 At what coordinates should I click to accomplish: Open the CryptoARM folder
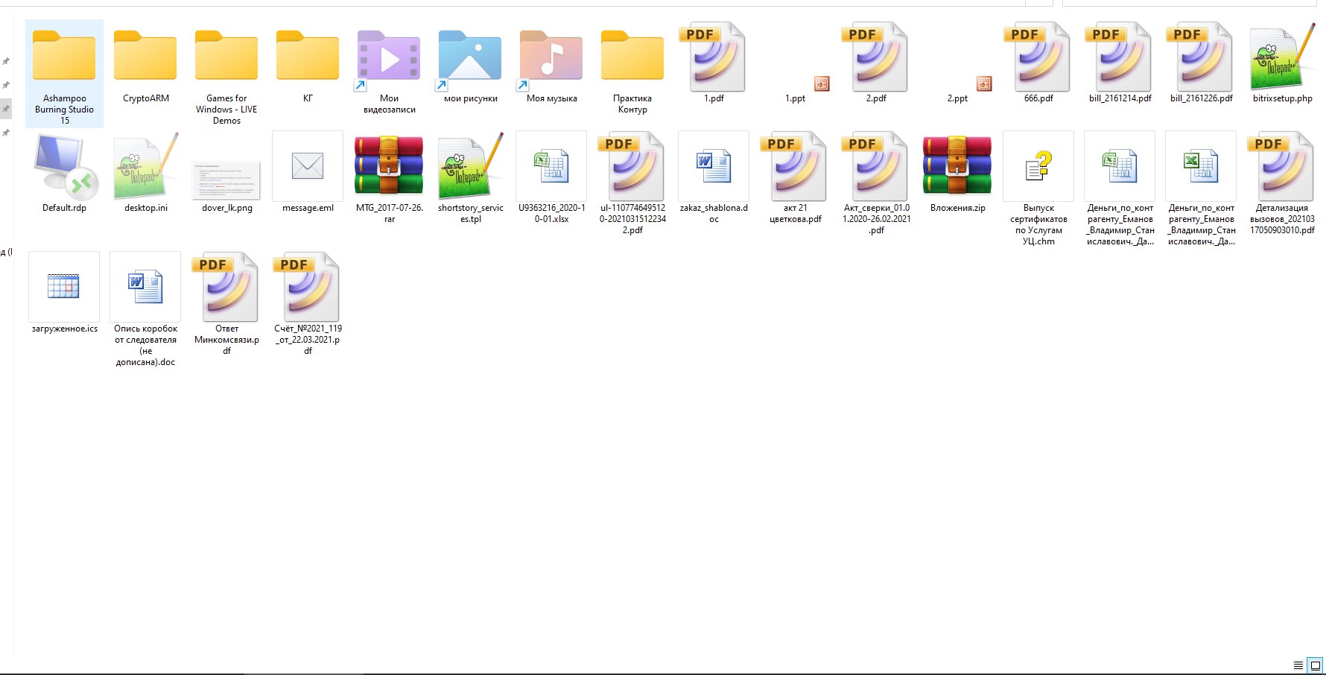coord(145,66)
